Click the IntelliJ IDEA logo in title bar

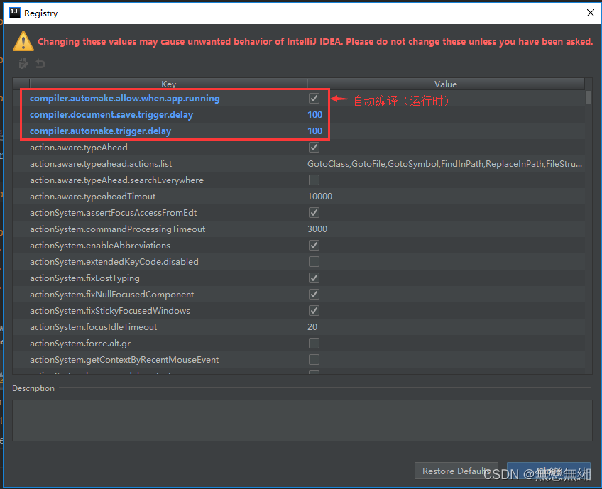[x=15, y=13]
